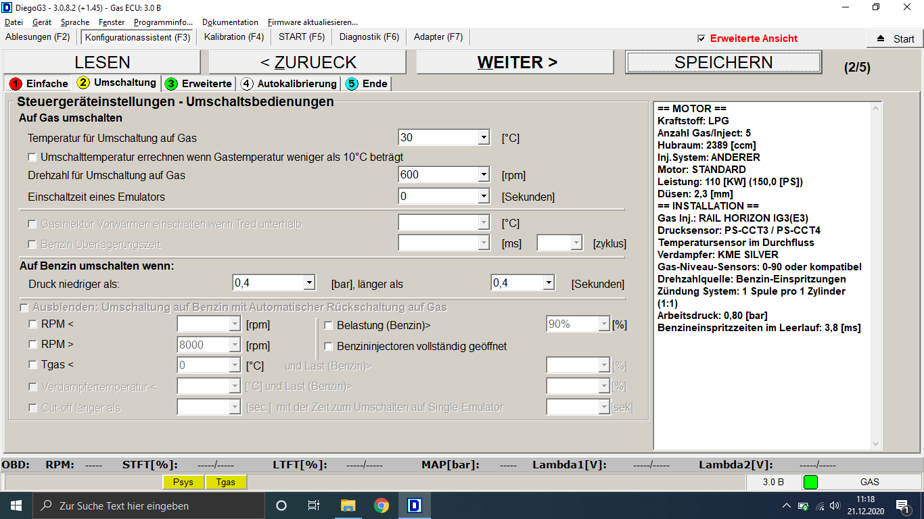Open the RPM < value dropdown
This screenshot has width=924, height=519.
[235, 324]
